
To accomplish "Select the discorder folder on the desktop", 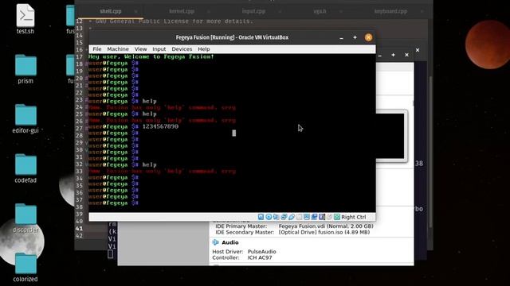I will click(25, 218).
